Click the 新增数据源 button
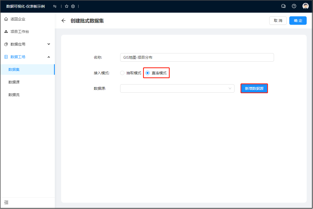The width and height of the screenshot is (313, 209). (254, 88)
